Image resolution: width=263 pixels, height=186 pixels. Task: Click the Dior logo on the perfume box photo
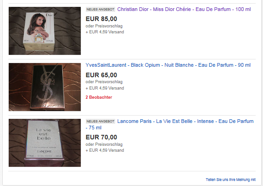(49, 15)
